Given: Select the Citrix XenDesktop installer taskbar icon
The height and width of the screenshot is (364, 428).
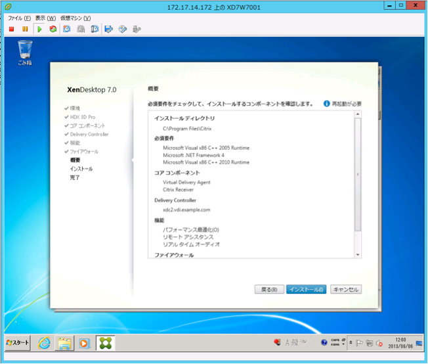Looking at the screenshot, I should click(106, 343).
